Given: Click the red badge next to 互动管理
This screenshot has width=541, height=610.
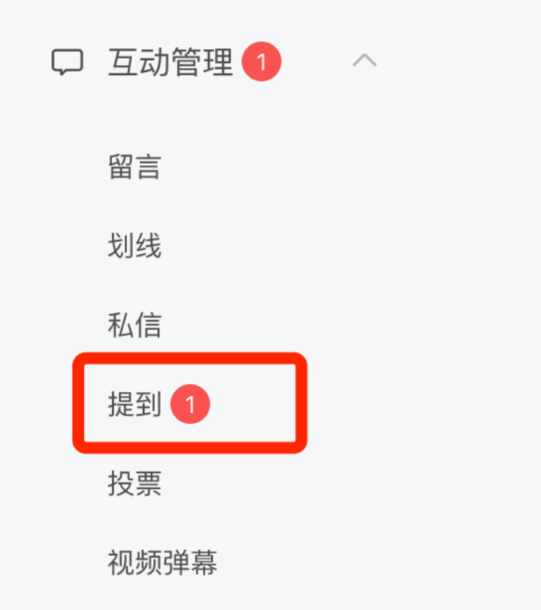Looking at the screenshot, I should 261,62.
